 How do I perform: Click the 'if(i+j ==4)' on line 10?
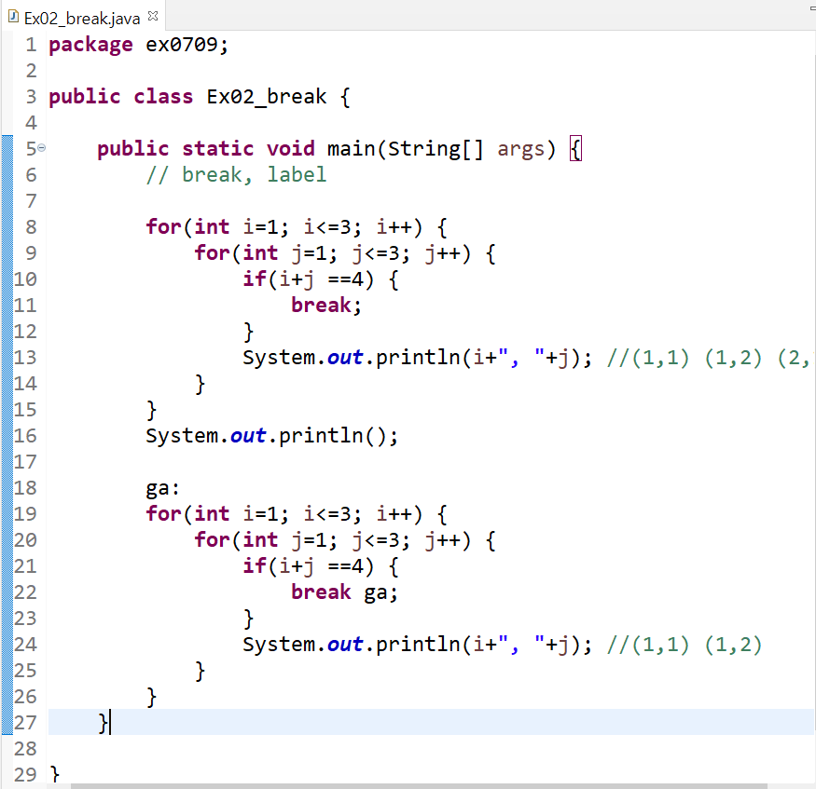pos(308,279)
